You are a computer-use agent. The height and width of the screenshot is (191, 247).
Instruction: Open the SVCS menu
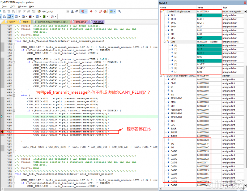coord(13,6)
